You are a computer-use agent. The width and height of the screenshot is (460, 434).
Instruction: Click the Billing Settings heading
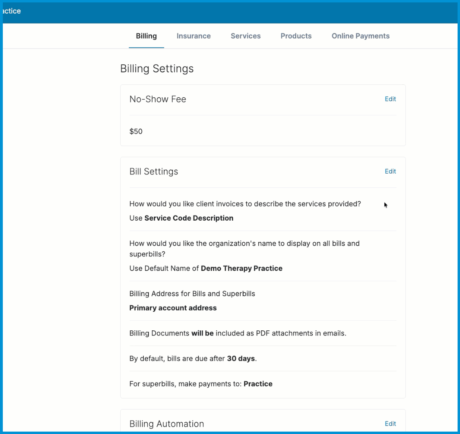click(x=157, y=69)
